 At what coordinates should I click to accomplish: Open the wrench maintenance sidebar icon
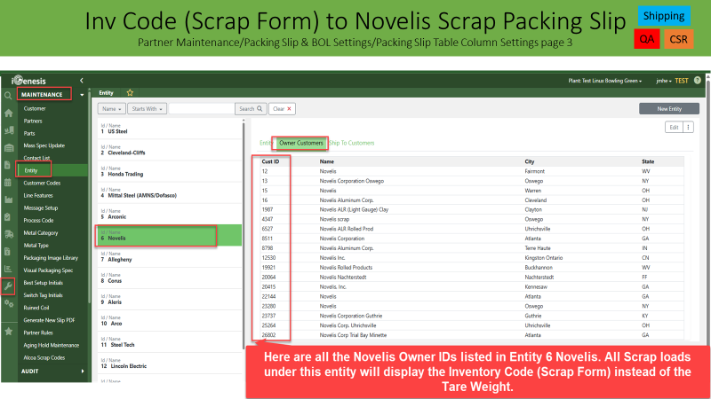[8, 286]
